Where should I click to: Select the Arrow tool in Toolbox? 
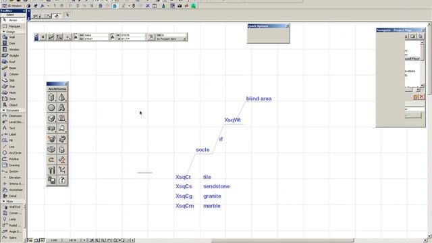[x=12, y=20]
